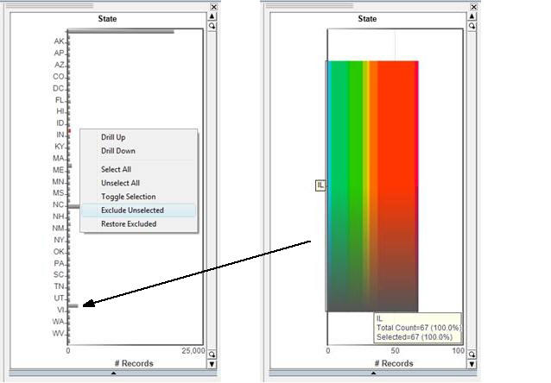Viewport: 551px width, 383px height.
Task: Click the IN state label
Action: click(60, 135)
